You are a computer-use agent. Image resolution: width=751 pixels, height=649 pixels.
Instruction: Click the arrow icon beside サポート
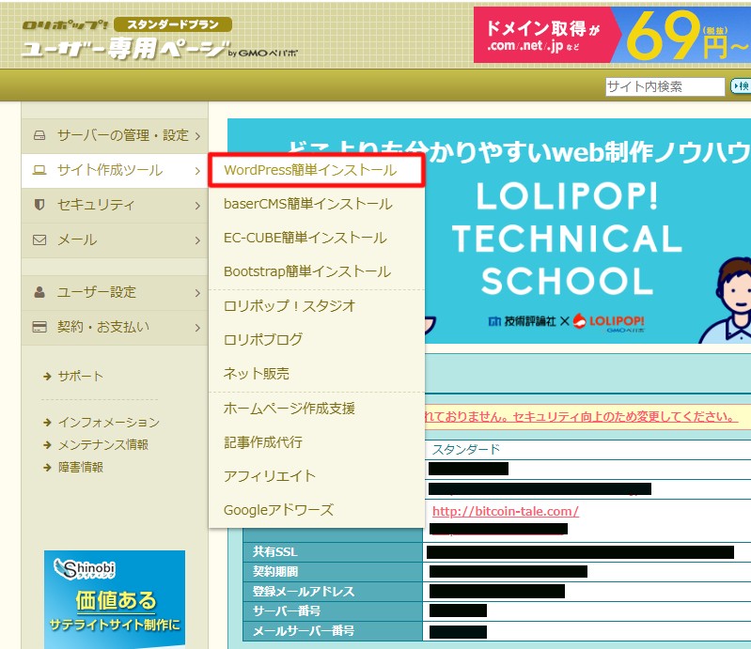point(47,377)
